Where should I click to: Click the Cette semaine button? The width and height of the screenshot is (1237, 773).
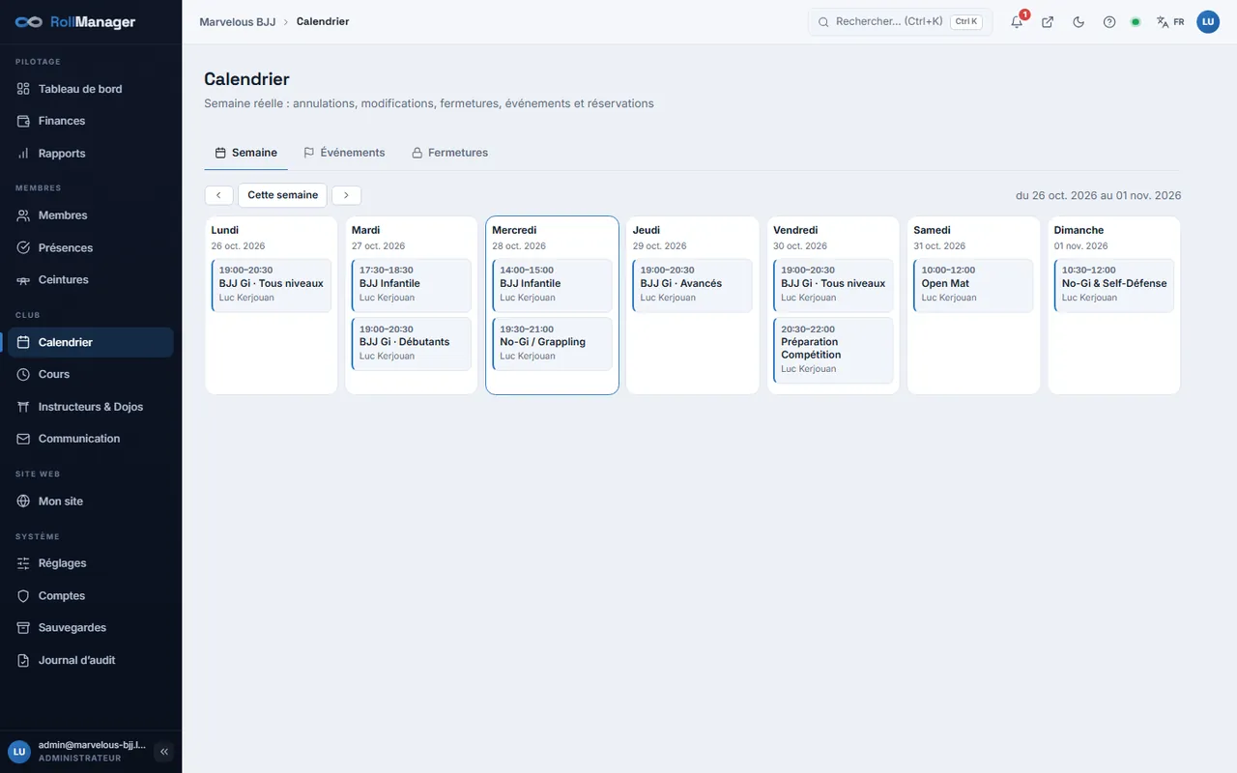coord(282,195)
